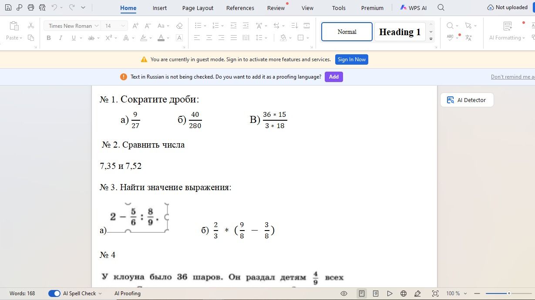Open the search icon next to WPS AI
The image size is (535, 300).
point(441,7)
